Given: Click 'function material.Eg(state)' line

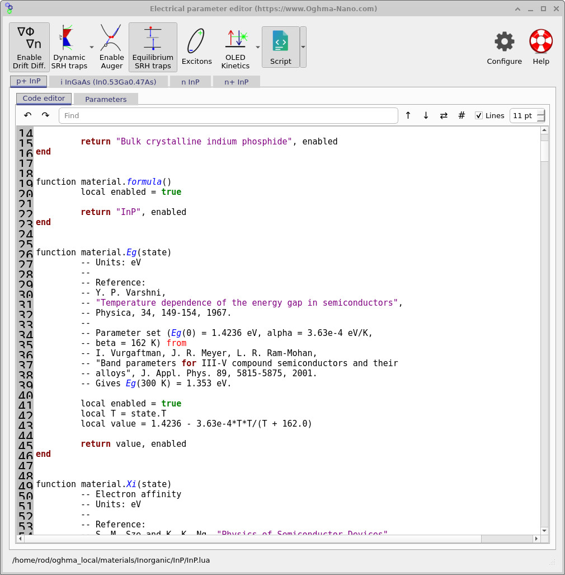Looking at the screenshot, I should click(x=103, y=253).
